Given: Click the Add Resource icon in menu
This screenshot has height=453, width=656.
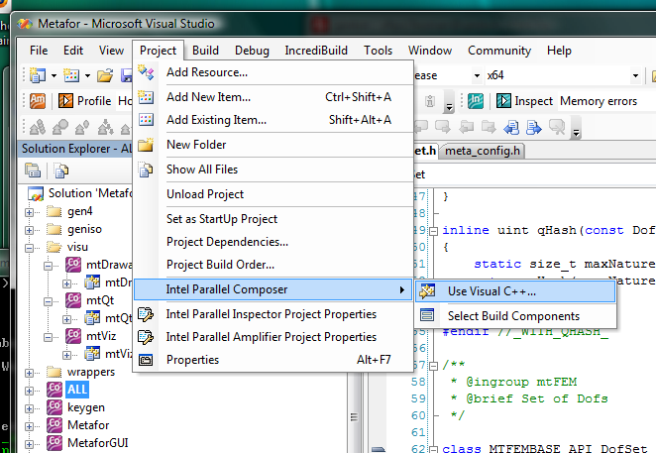Looking at the screenshot, I should [x=146, y=72].
